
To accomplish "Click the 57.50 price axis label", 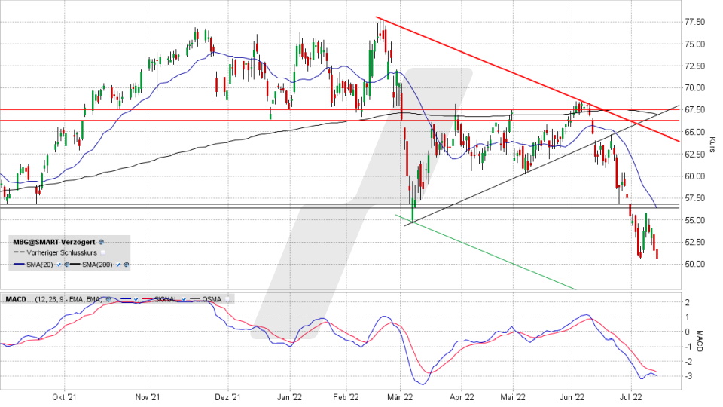I will [694, 198].
